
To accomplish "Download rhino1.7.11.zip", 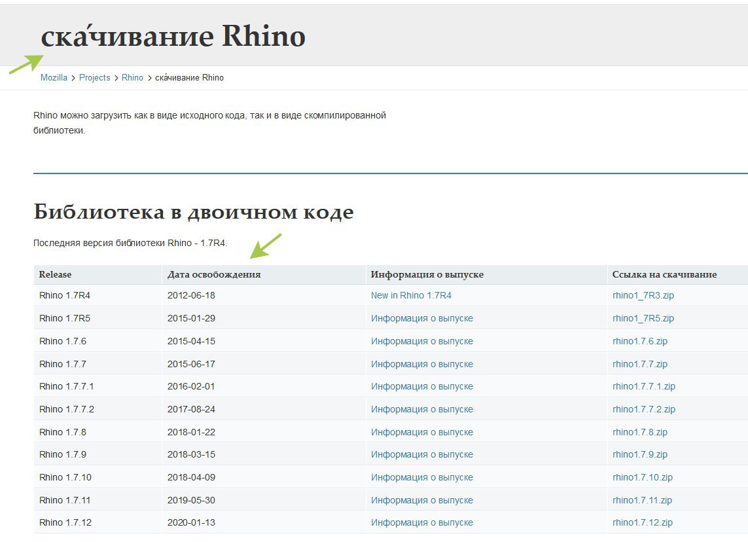I will (642, 501).
